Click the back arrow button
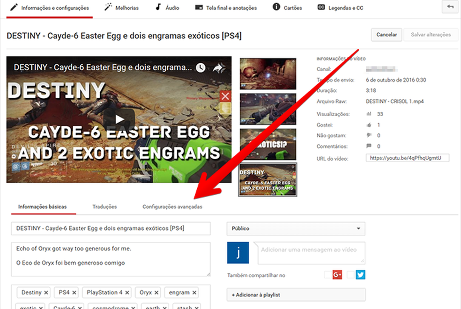This screenshot has height=309, width=461. click(450, 7)
